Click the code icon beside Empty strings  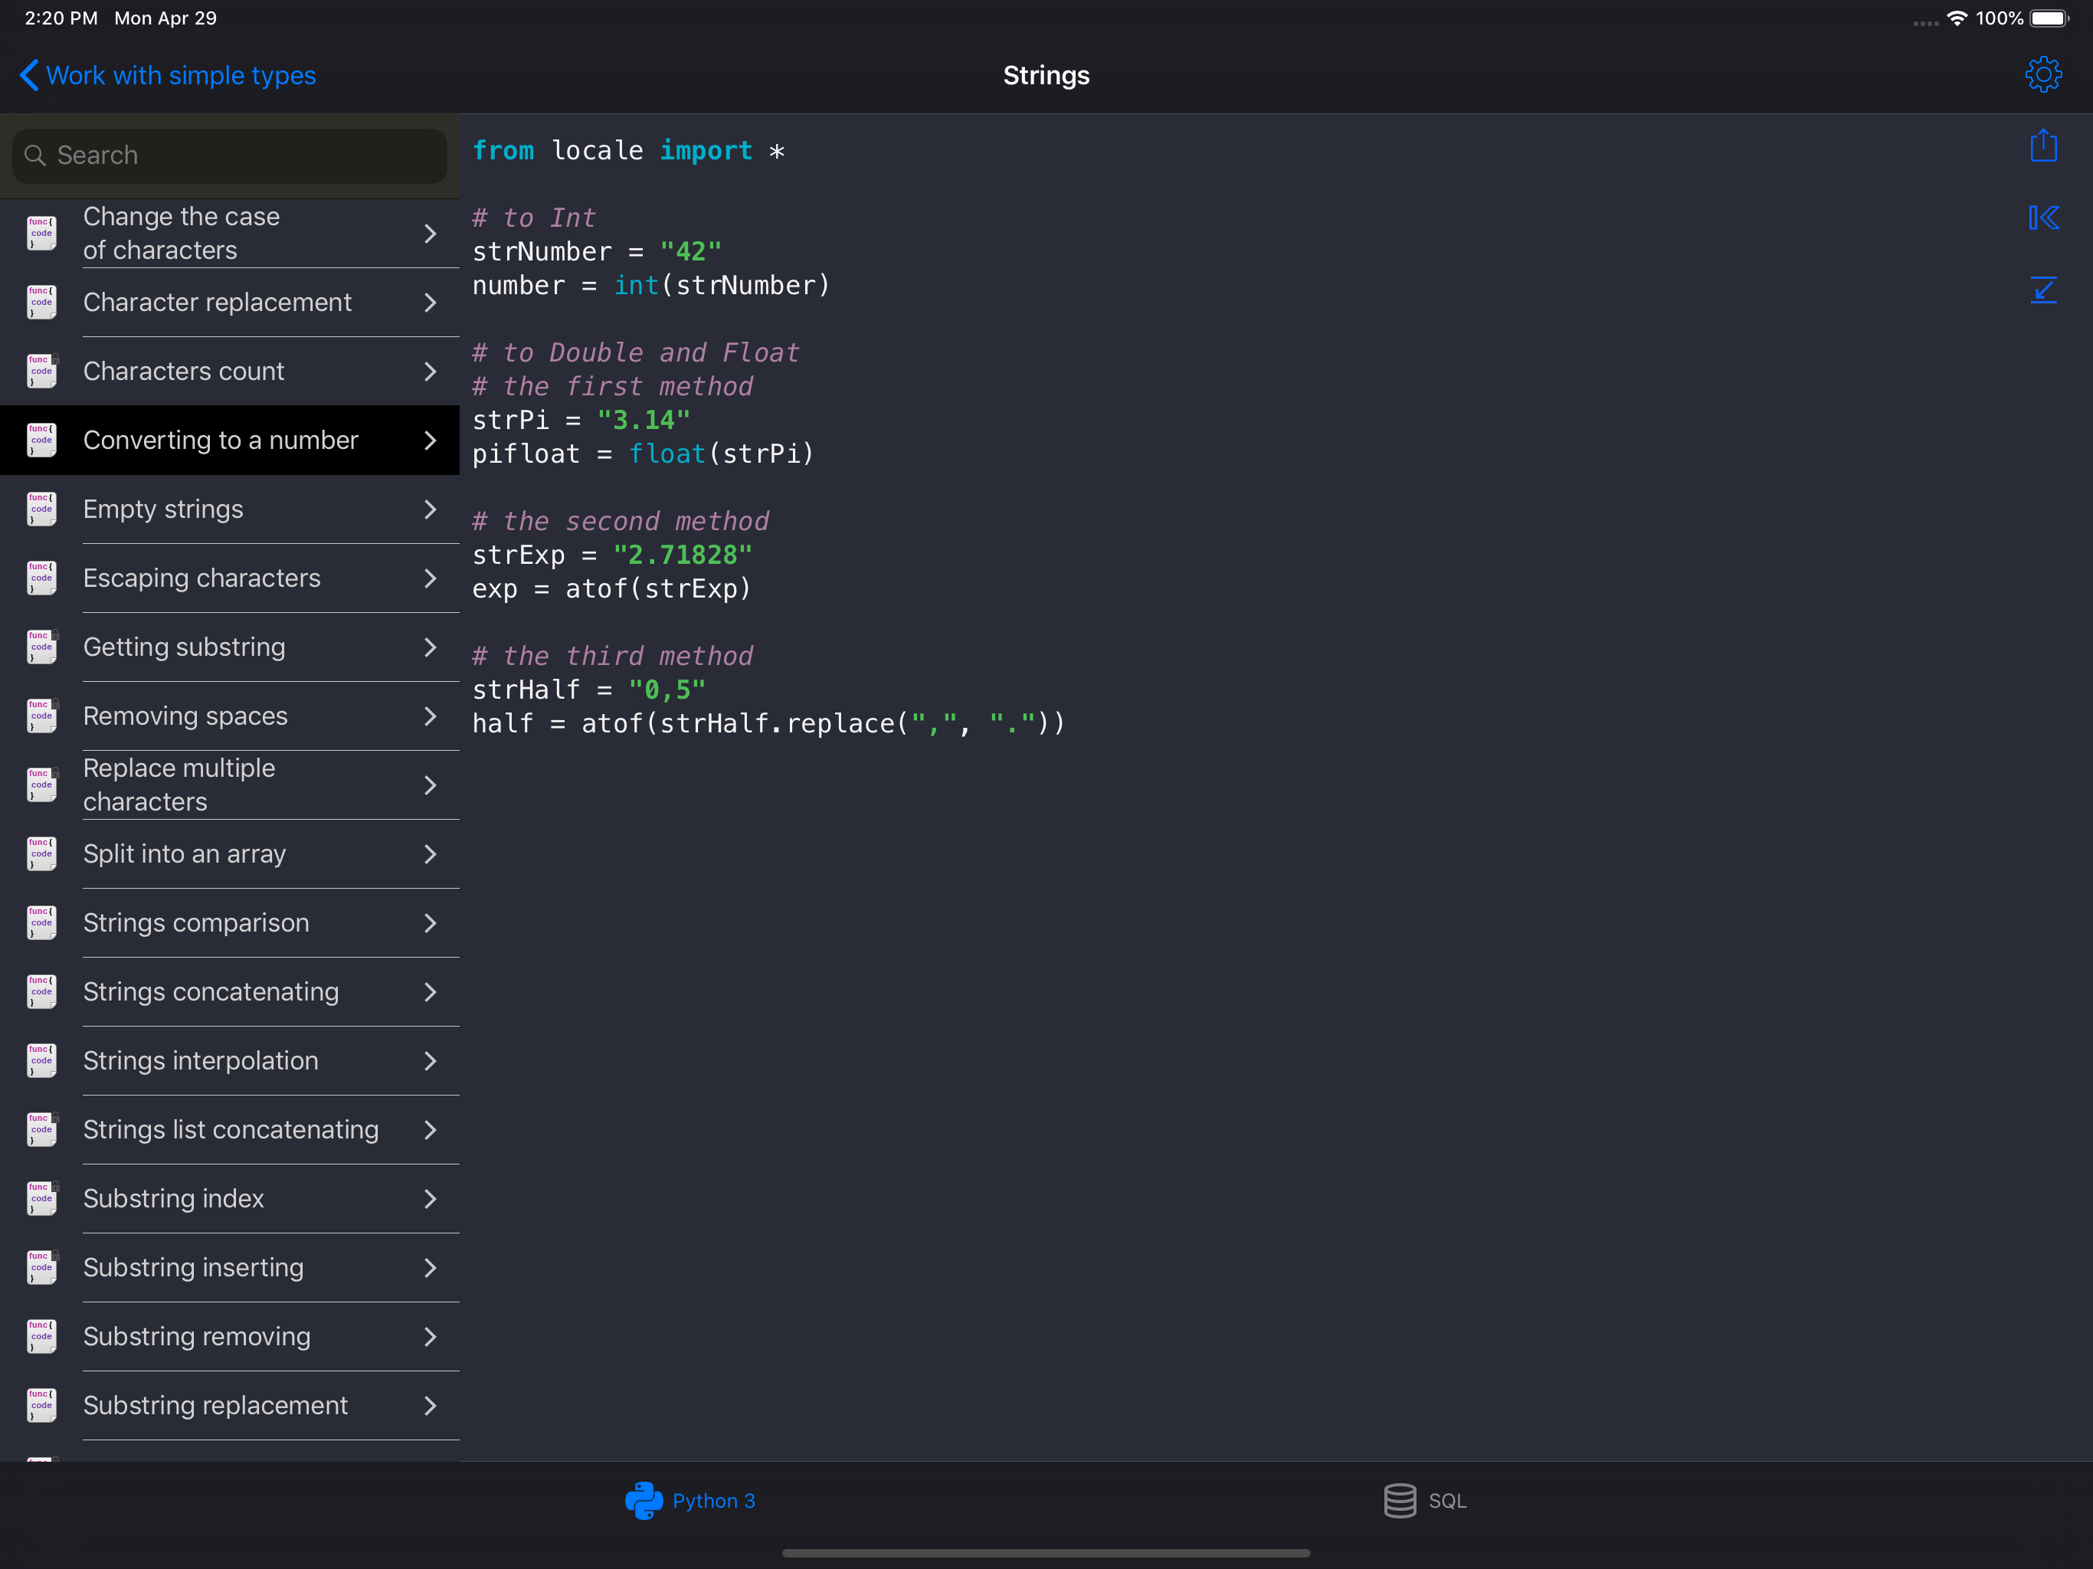pos(41,509)
